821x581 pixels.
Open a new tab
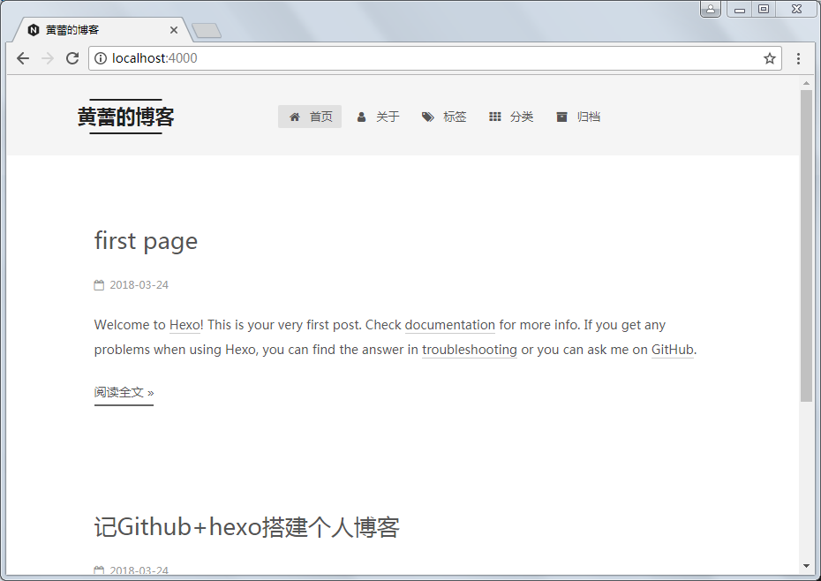(x=206, y=31)
